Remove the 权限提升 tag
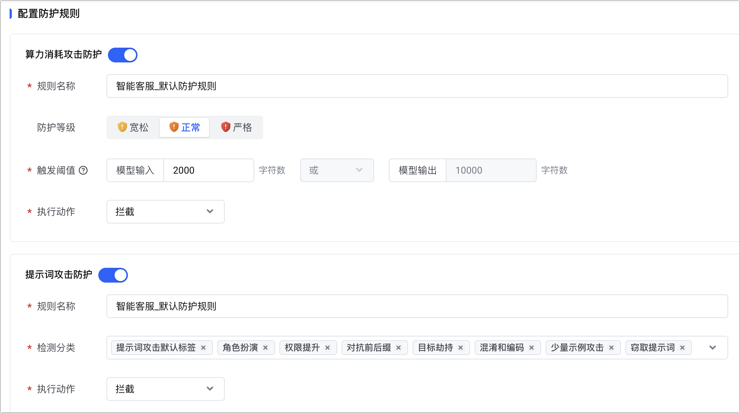Viewport: 740px width, 413px height. tap(327, 348)
